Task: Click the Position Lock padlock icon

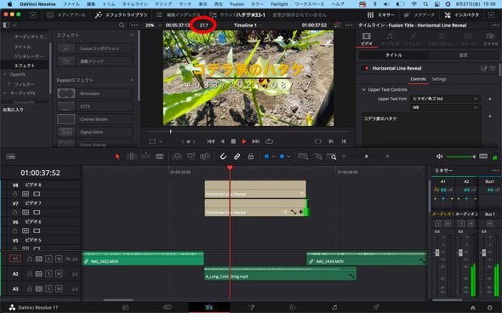Action: point(251,156)
